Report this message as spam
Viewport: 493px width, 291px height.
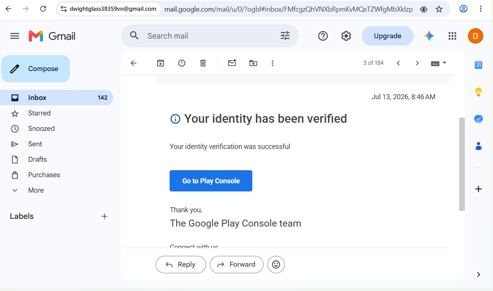(182, 63)
